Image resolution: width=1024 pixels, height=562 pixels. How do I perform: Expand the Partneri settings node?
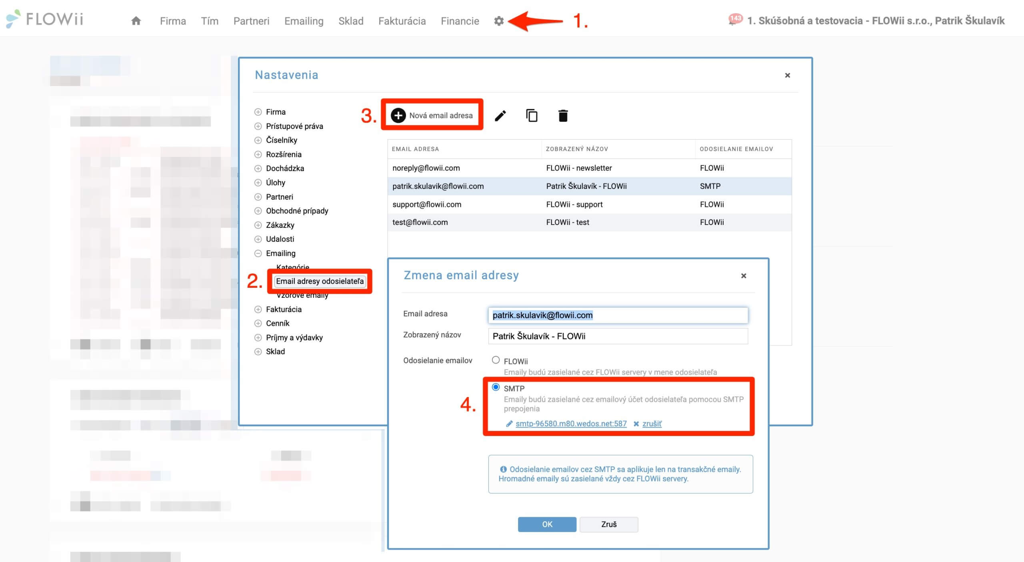258,197
